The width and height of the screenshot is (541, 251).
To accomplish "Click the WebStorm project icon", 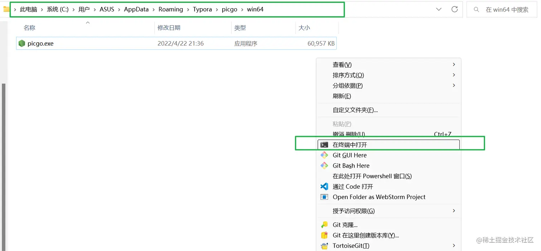I will (324, 197).
